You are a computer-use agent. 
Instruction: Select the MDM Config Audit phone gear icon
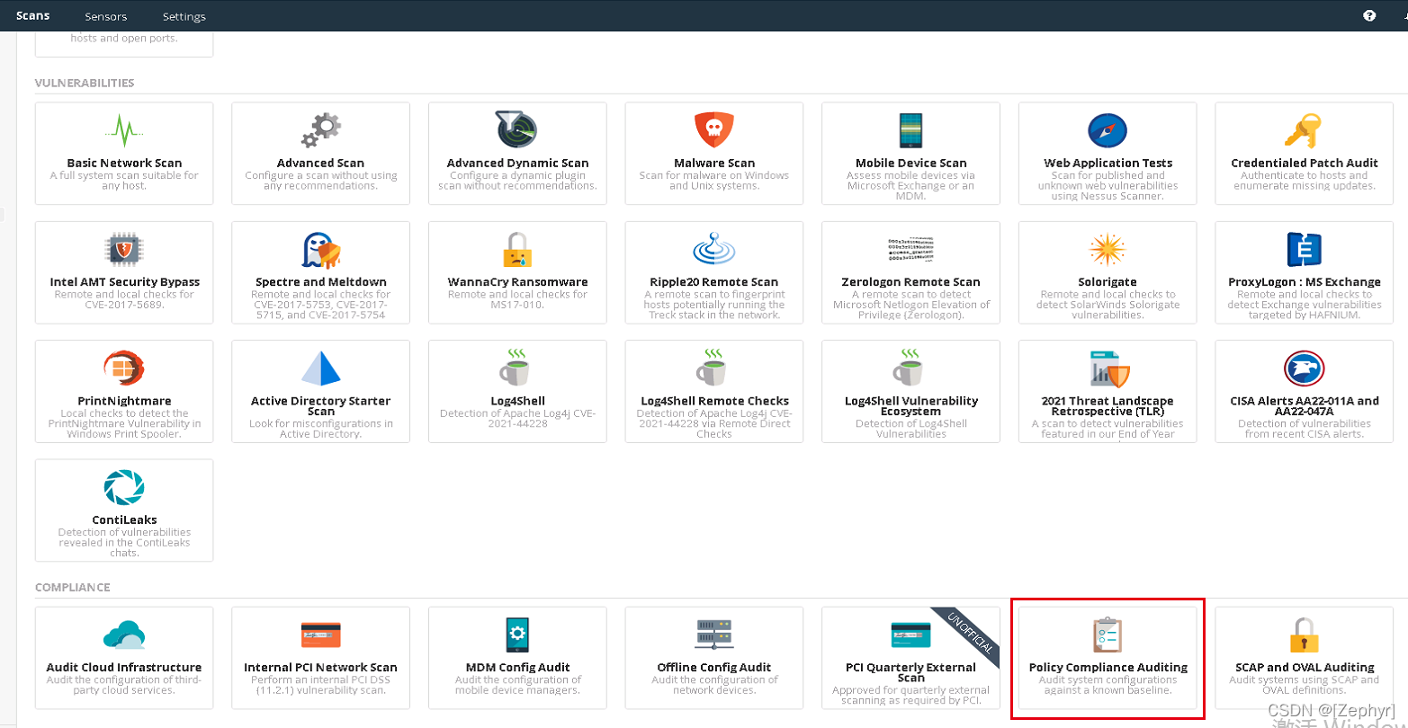(517, 635)
